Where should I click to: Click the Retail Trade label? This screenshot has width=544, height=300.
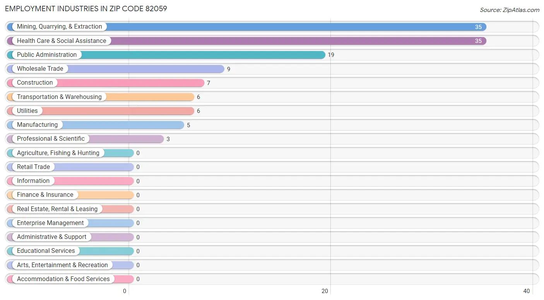pyautogui.click(x=33, y=167)
